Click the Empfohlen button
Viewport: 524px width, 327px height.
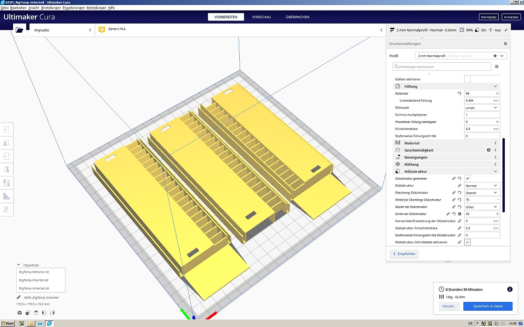coord(404,254)
